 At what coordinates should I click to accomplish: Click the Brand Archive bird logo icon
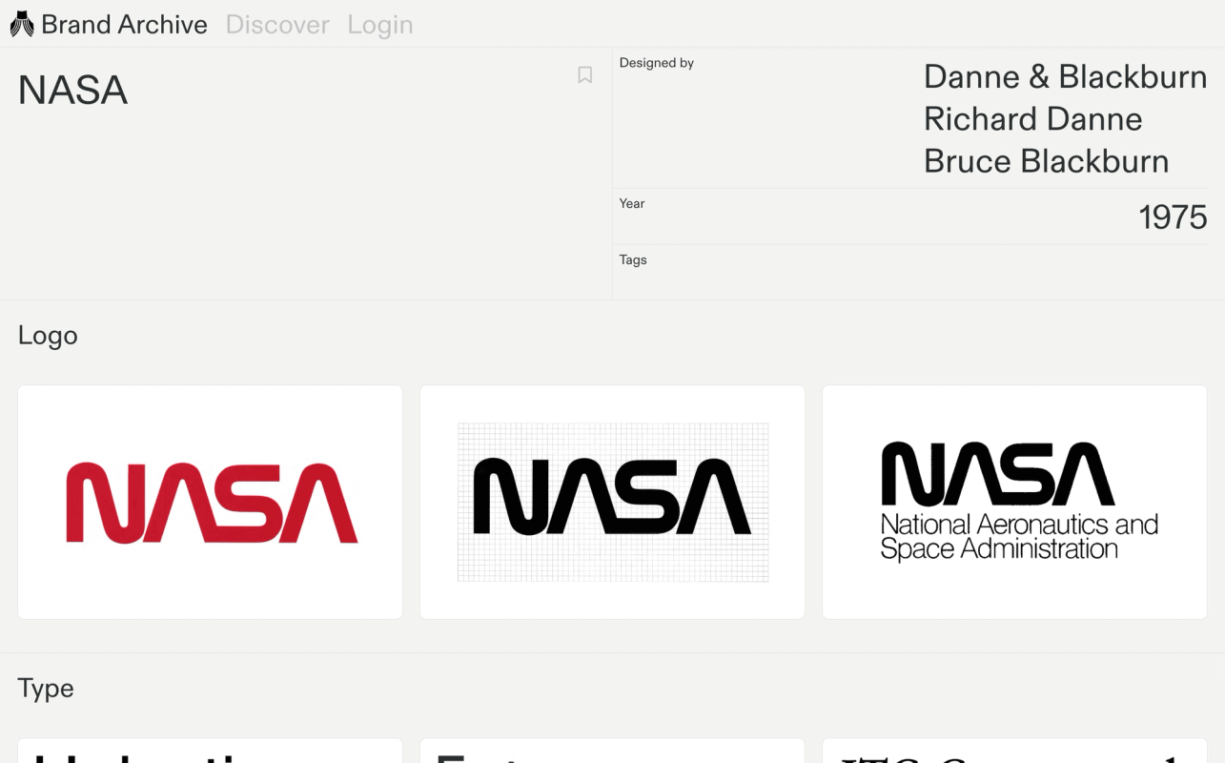[x=22, y=24]
